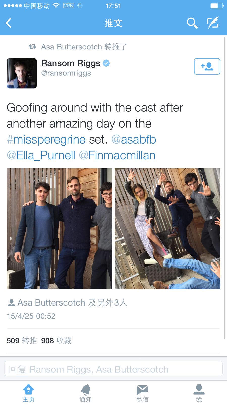Show the 509 转推 retweets list

[x=22, y=341]
